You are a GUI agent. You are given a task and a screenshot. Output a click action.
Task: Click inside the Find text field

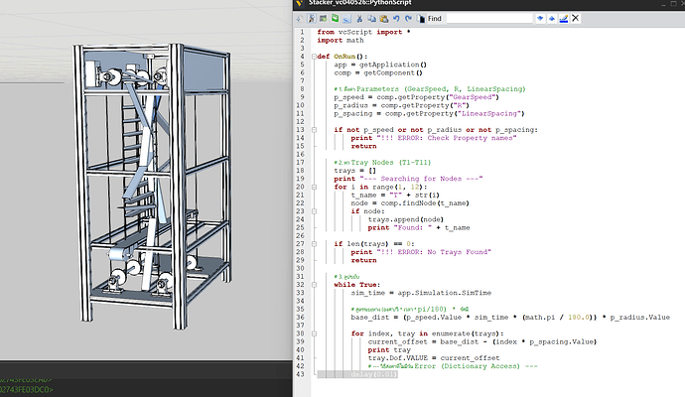pos(488,18)
